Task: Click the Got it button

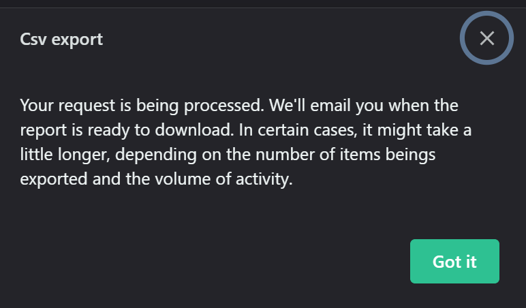Action: pos(454,262)
